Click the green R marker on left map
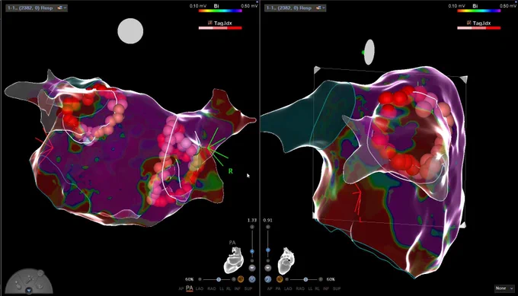Viewport: 518px width, 296px height. (231, 171)
